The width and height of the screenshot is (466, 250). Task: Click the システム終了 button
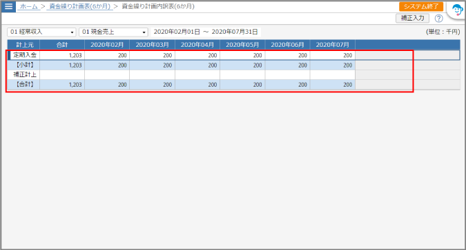pos(421,6)
